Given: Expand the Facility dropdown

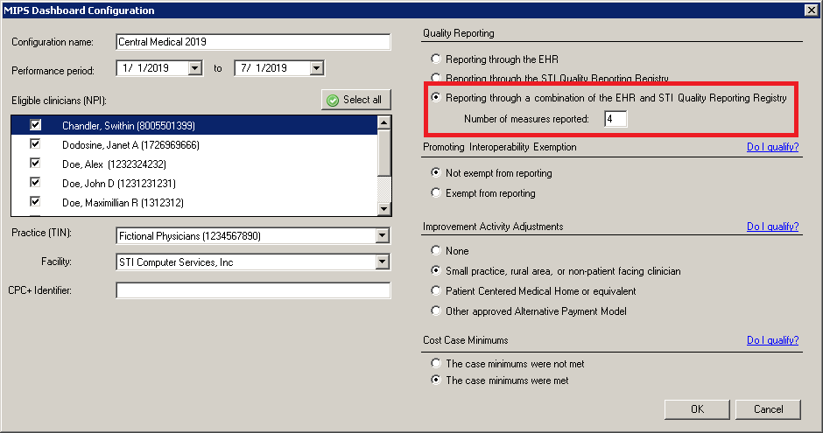Looking at the screenshot, I should [x=382, y=262].
